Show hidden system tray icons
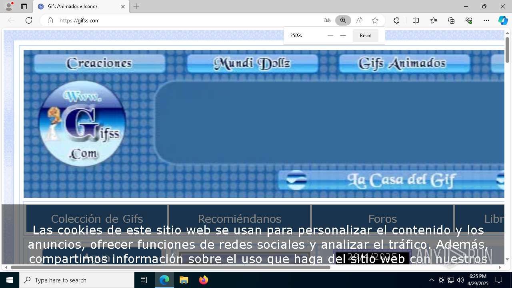The width and height of the screenshot is (512, 288). tap(431, 280)
